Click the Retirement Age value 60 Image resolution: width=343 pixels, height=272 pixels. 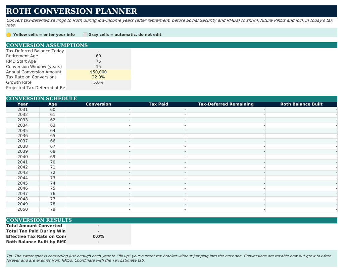[x=98, y=56]
